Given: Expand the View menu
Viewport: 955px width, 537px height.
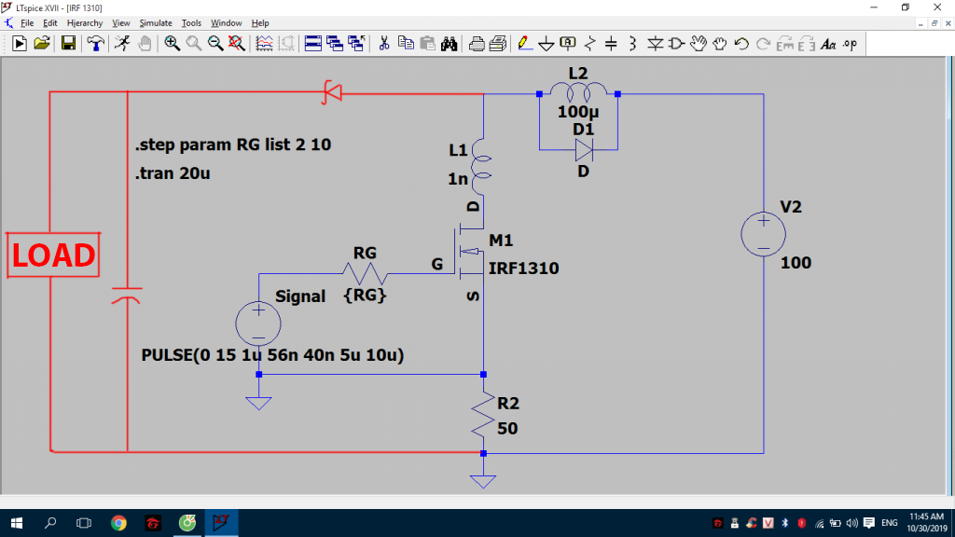Looking at the screenshot, I should (x=121, y=22).
